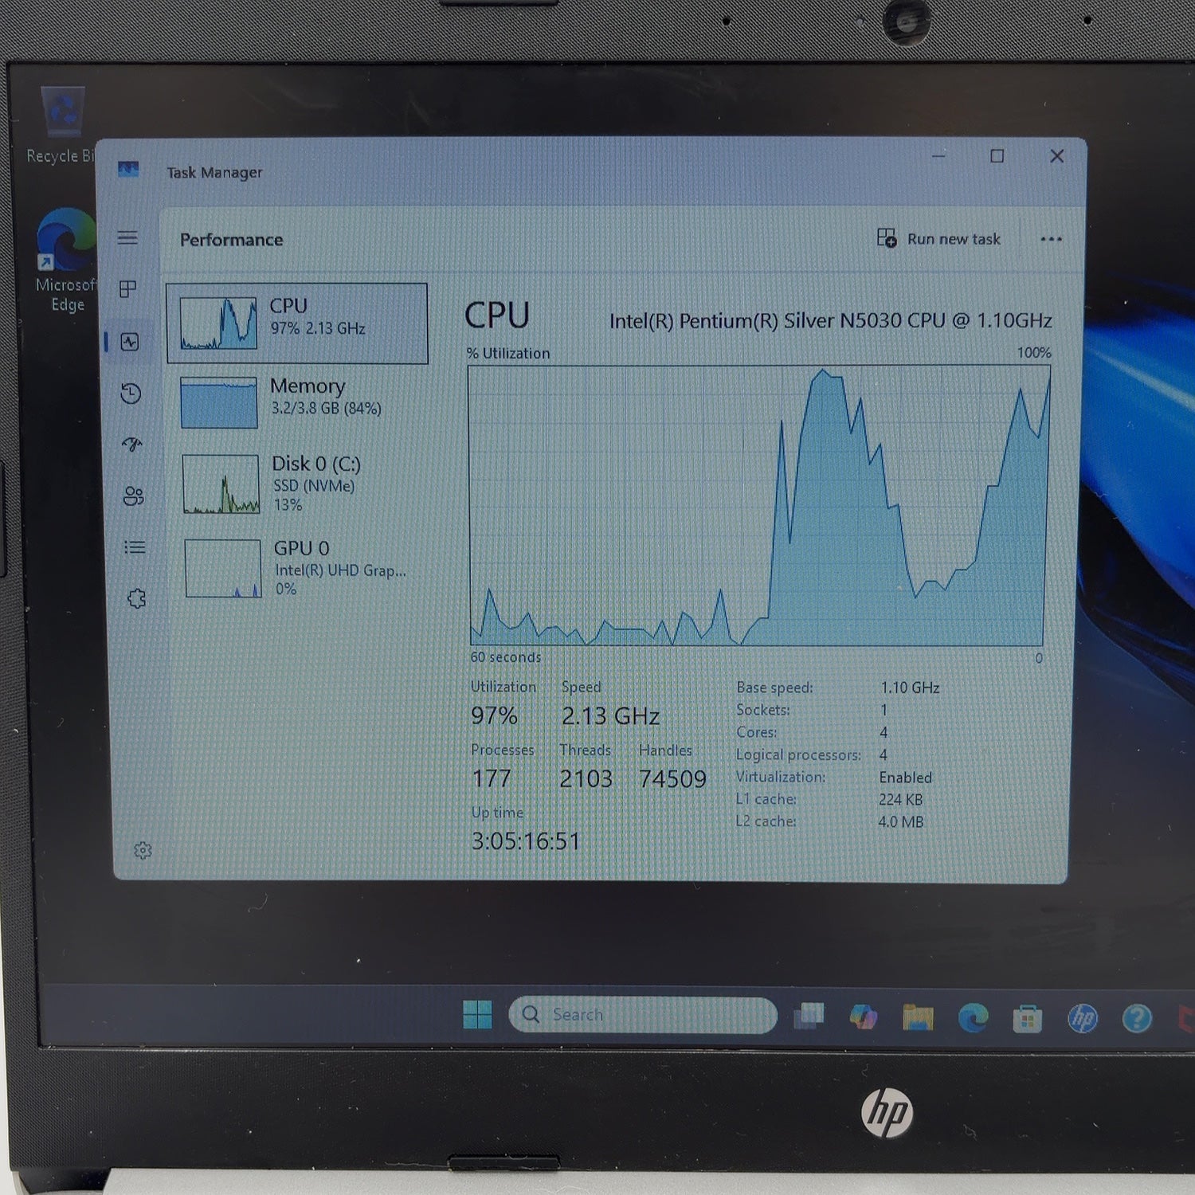
Task: Close the Task Manager window
Action: tap(1056, 156)
